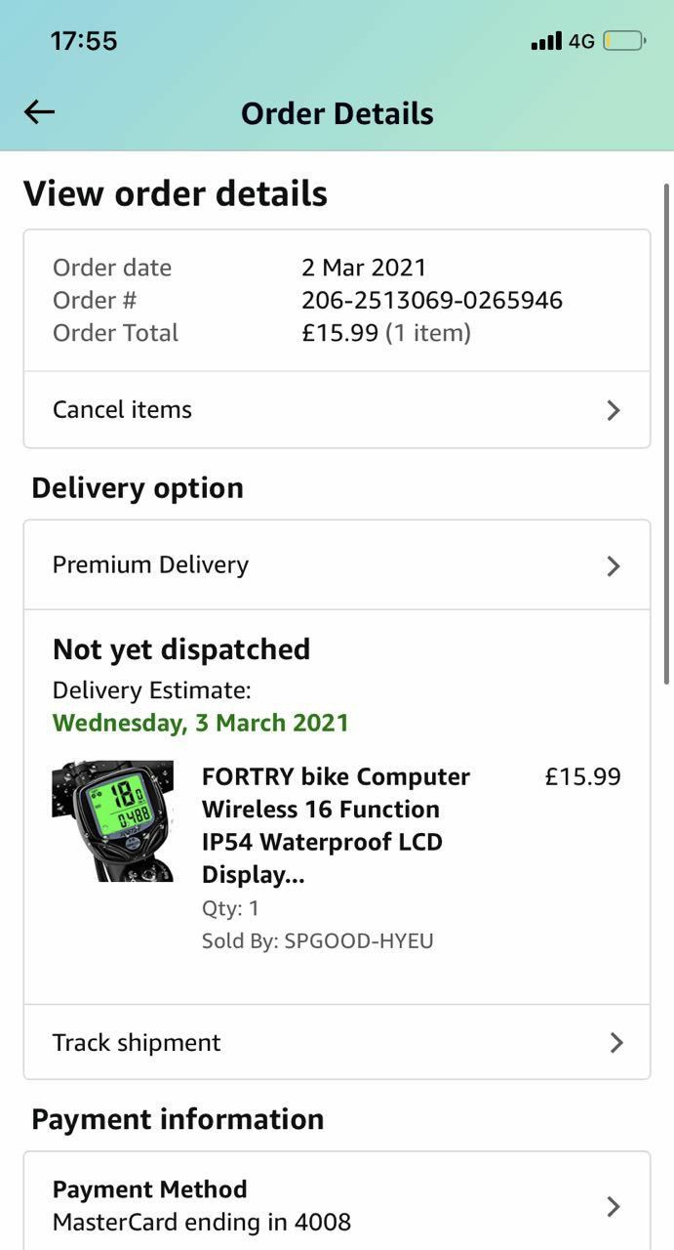
Task: Select the Premium Delivery option row
Action: point(337,565)
